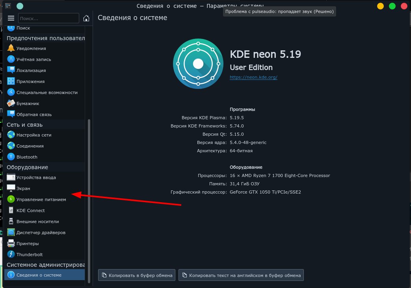Viewport: 411px width, 288px height.
Task: Open the Обратная связь page
Action: tap(45, 114)
